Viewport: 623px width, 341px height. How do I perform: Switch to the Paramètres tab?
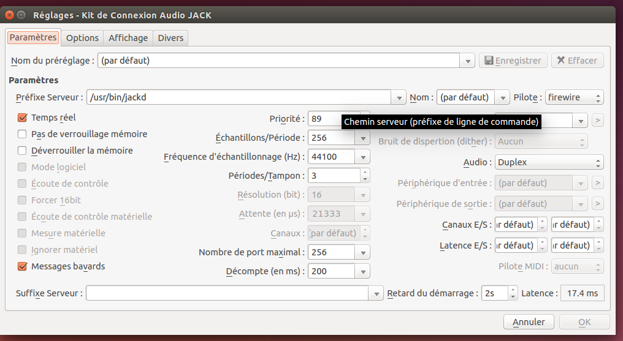click(33, 38)
